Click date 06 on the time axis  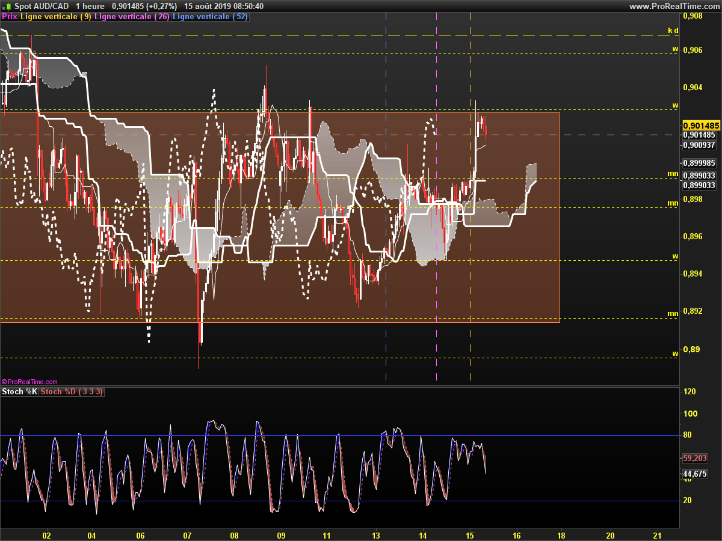140,535
